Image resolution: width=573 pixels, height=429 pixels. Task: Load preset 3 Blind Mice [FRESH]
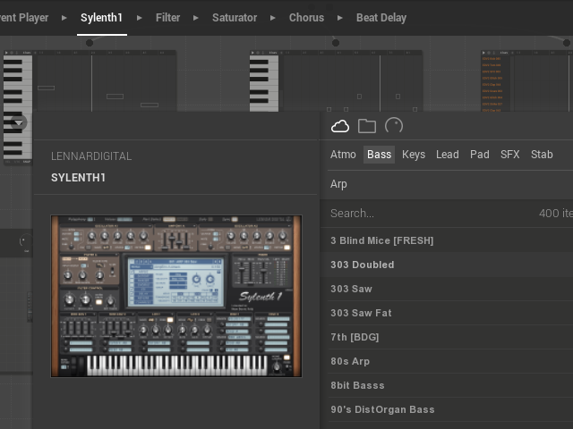pos(447,240)
